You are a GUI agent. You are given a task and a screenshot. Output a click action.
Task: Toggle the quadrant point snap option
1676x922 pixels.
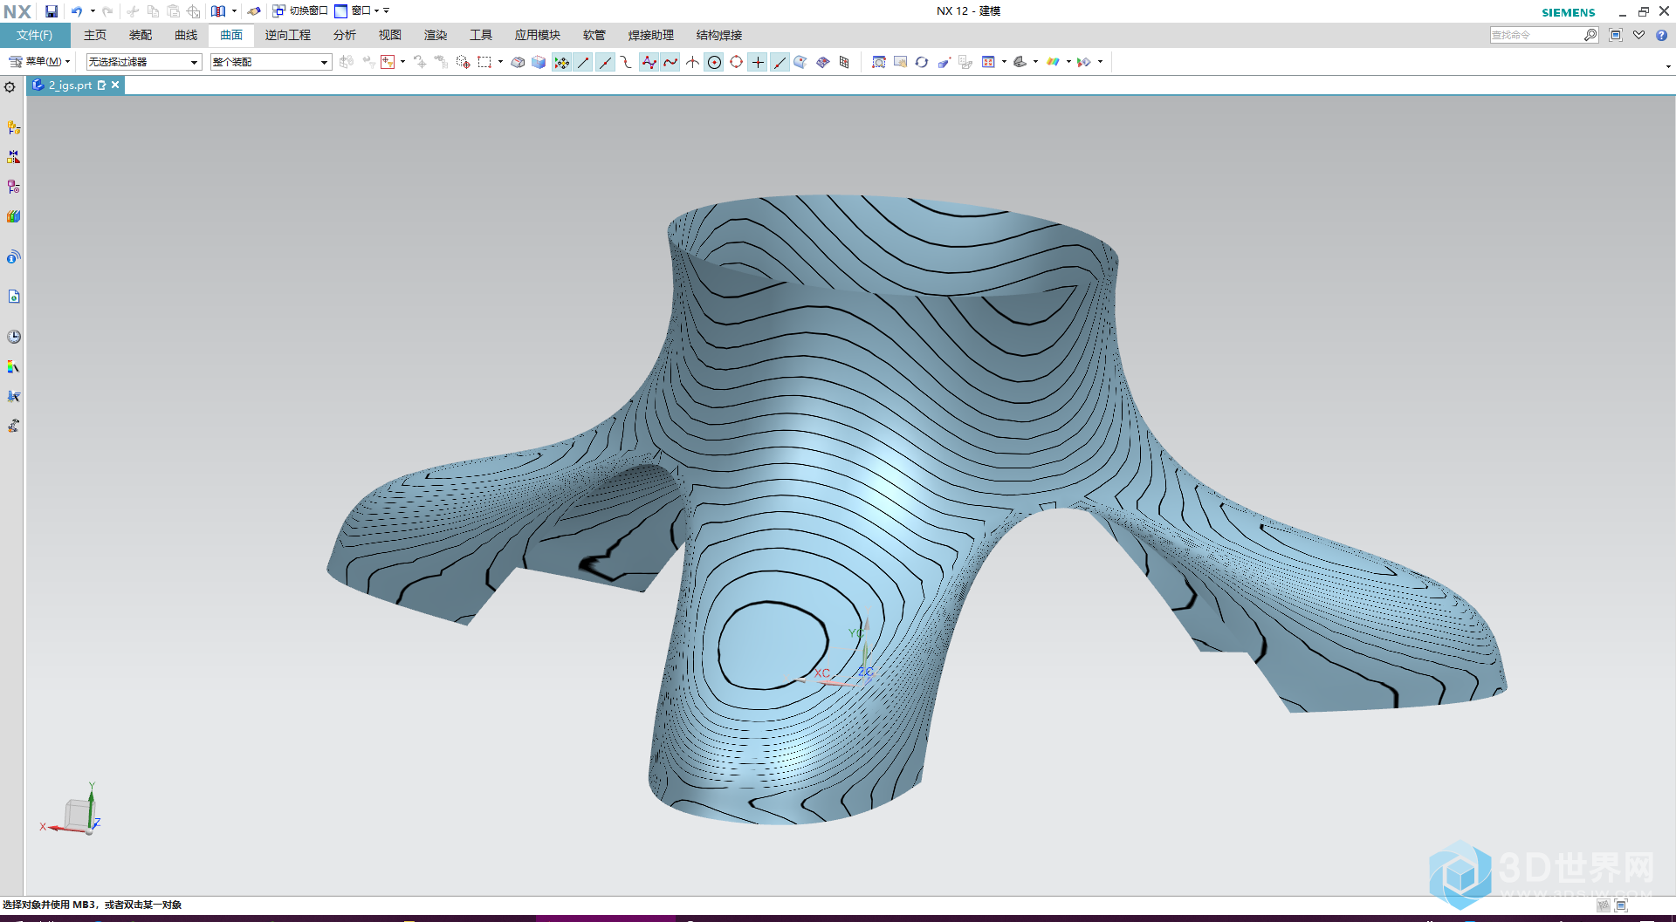coord(736,62)
